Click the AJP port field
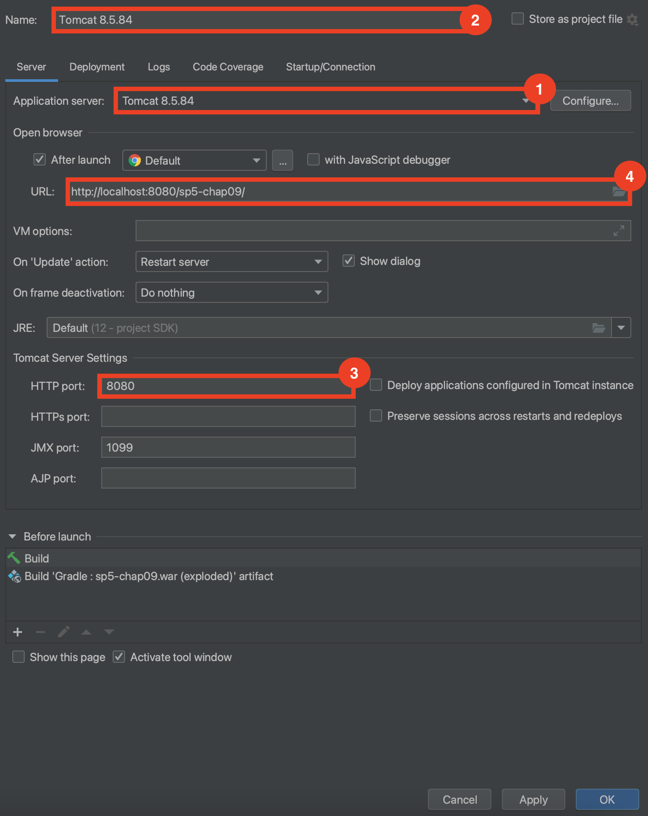Image resolution: width=648 pixels, height=816 pixels. tap(228, 478)
